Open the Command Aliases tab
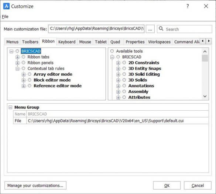Viewport: 216px width, 194px height. pyautogui.click(x=186, y=42)
